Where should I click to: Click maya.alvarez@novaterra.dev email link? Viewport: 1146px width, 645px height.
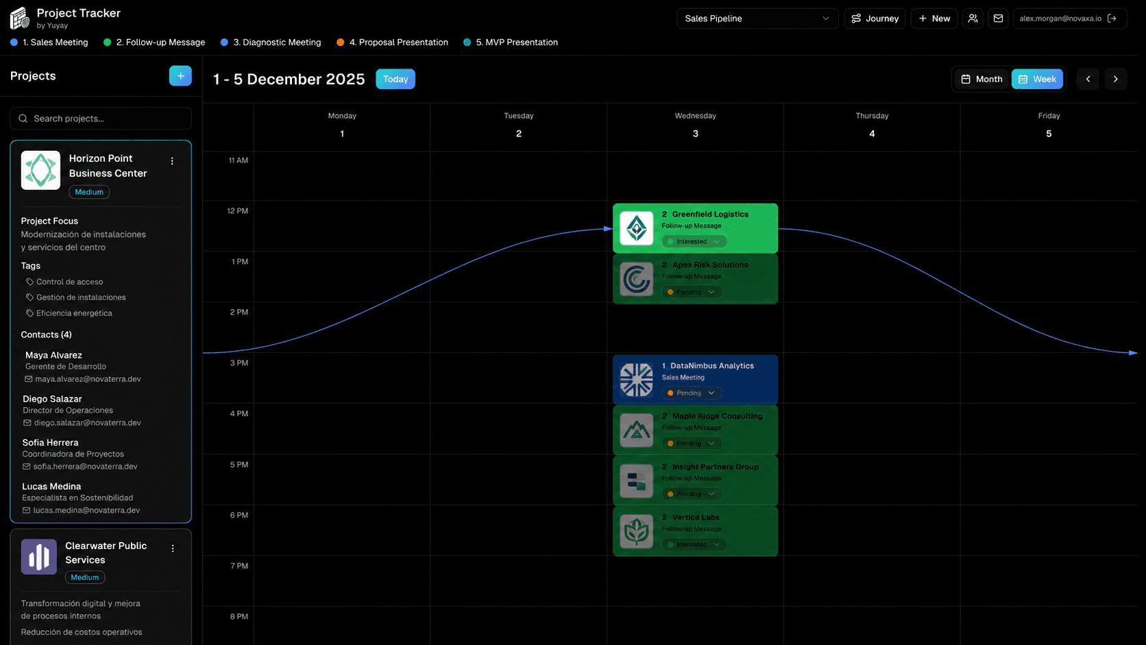pos(88,379)
